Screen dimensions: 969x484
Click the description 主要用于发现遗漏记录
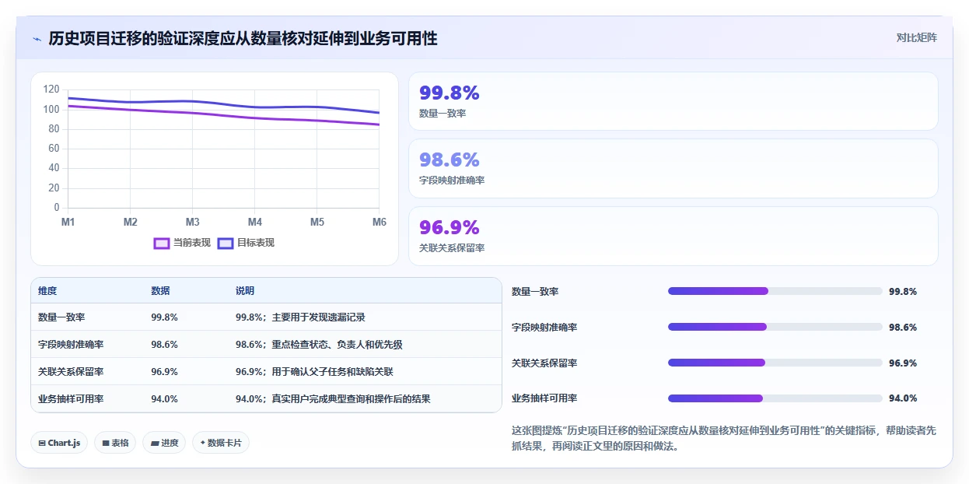click(x=319, y=317)
